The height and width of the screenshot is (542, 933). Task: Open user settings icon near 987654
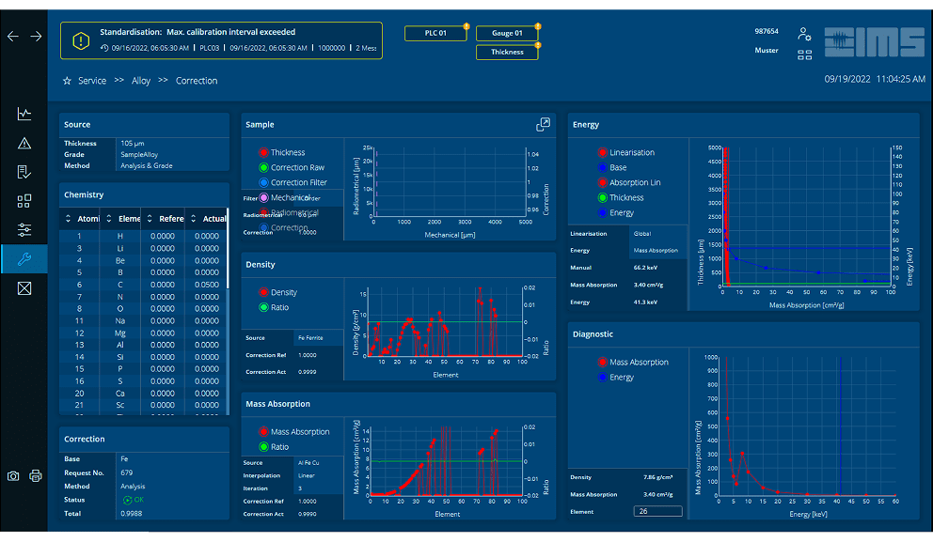[804, 34]
